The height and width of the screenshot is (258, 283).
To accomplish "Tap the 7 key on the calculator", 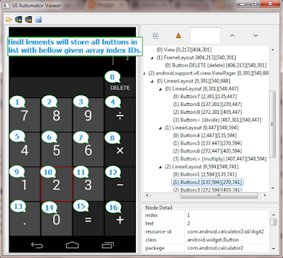I will click(x=25, y=115).
